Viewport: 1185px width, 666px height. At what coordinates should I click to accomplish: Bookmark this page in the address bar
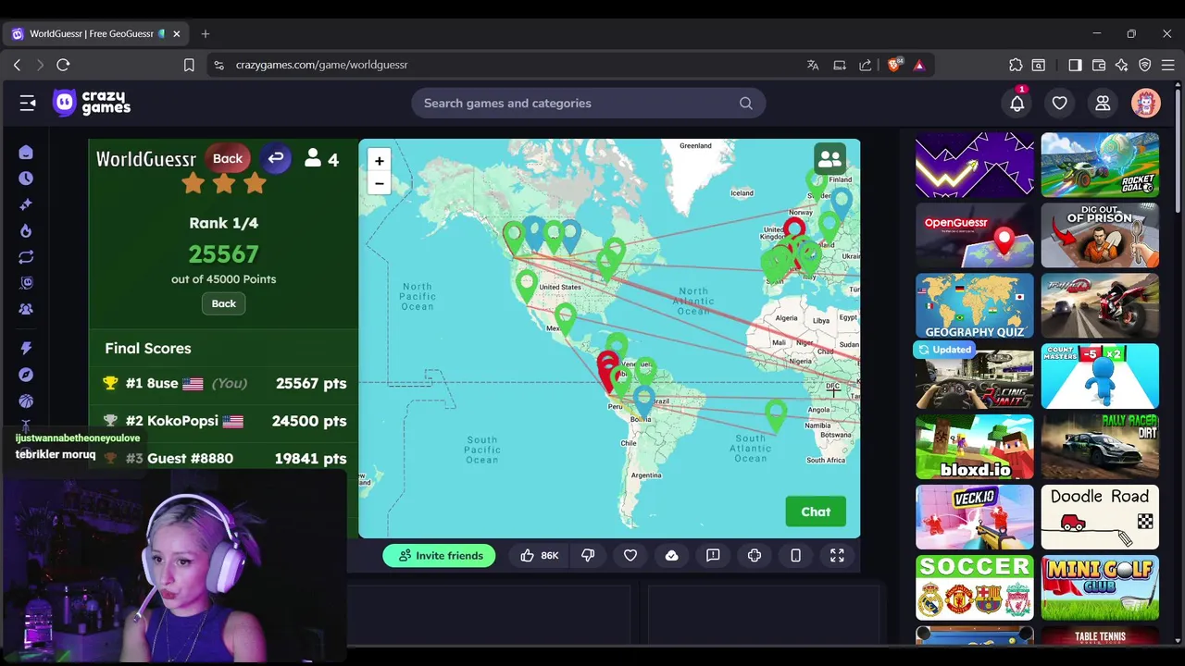[189, 65]
